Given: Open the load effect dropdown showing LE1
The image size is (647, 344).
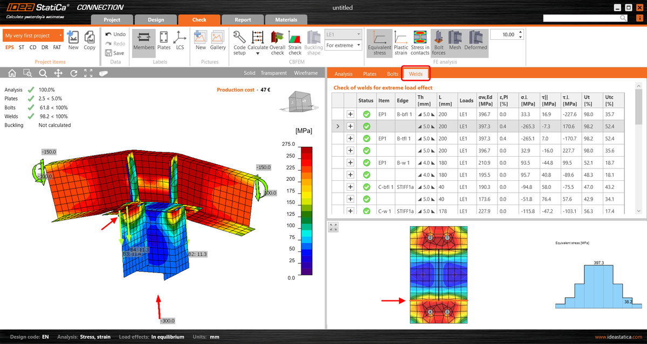Looking at the screenshot, I should coord(343,33).
